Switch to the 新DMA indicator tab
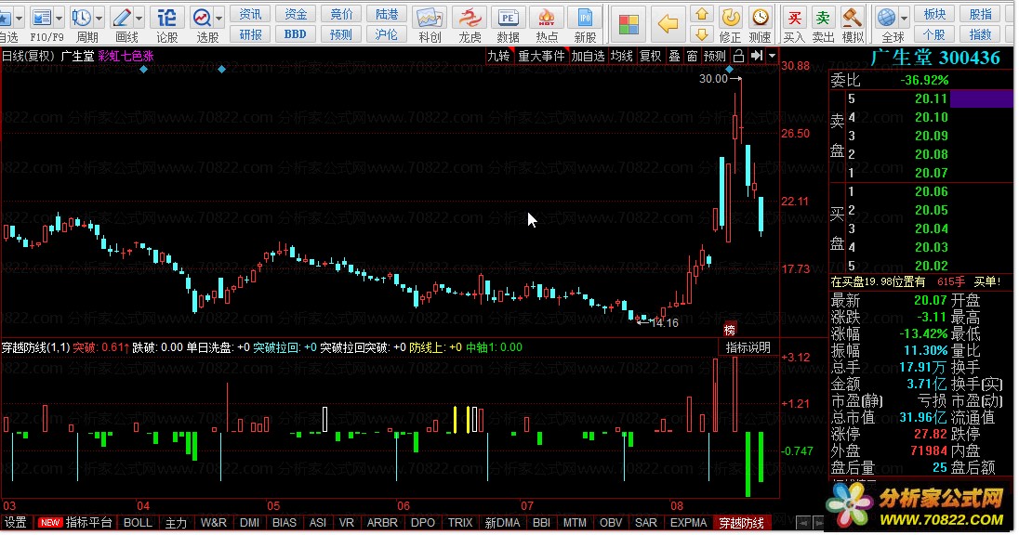Viewport: 1019px width, 535px height. pyautogui.click(x=502, y=523)
